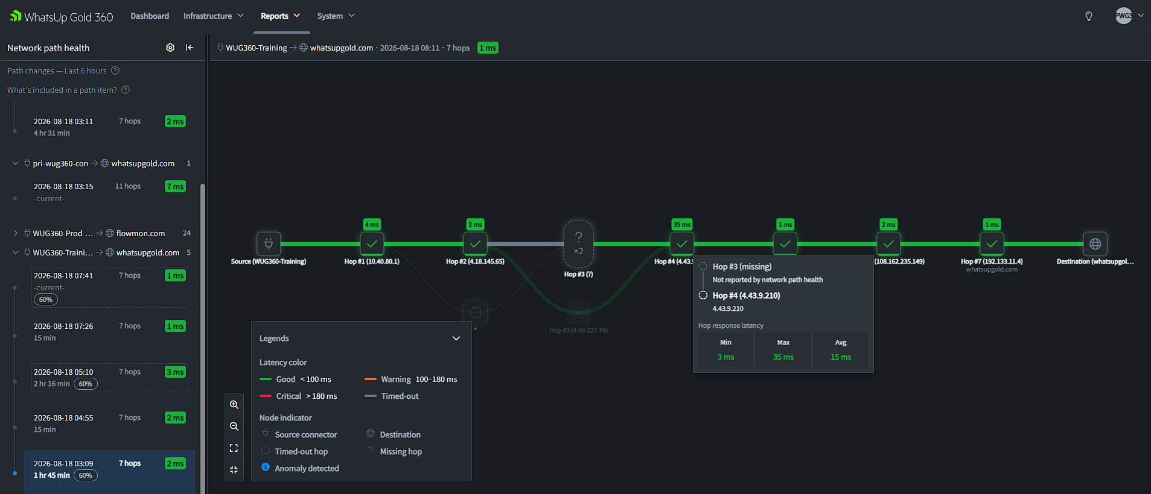Viewport: 1151px width, 494px height.
Task: Click the 60% badge on 03:09 entry
Action: [86, 475]
